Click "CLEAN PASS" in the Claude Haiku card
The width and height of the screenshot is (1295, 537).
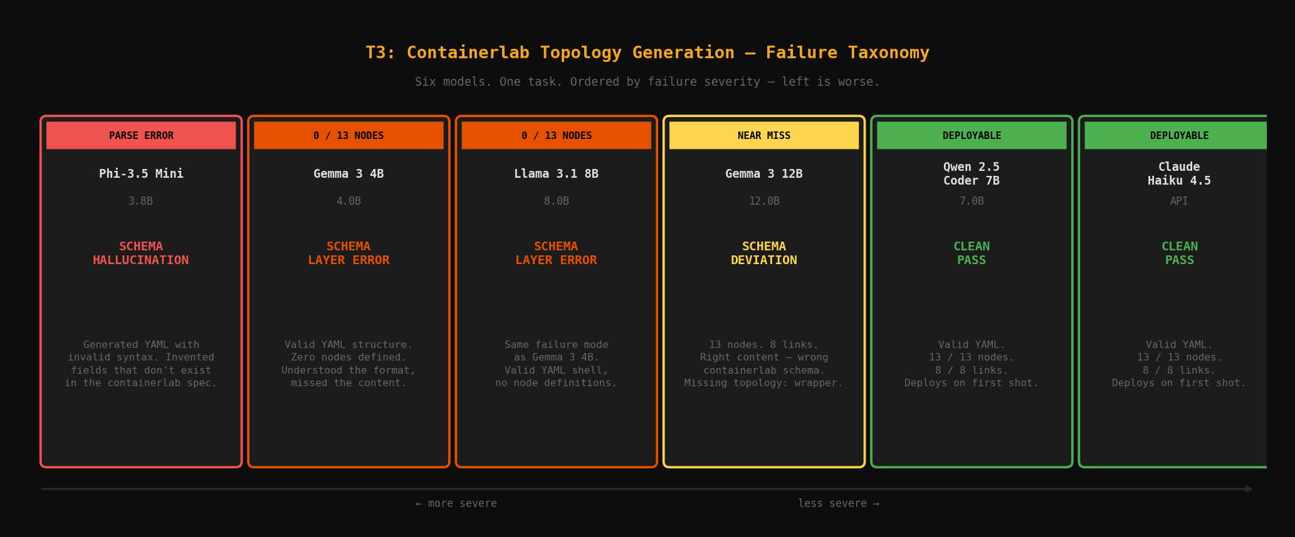point(1179,253)
